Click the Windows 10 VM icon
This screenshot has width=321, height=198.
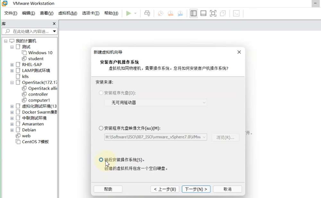(x=24, y=53)
